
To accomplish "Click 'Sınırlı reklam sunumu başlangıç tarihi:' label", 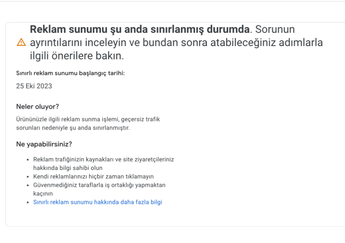I will pos(70,73).
